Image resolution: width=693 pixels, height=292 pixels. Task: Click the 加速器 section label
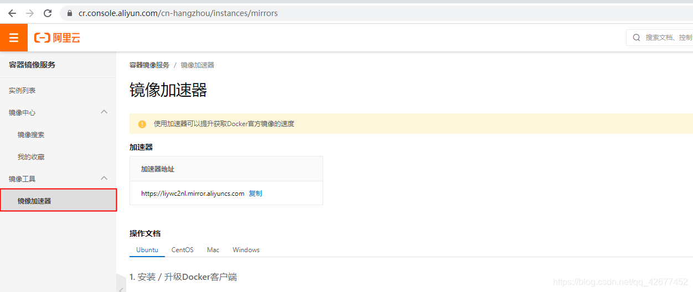coord(141,147)
